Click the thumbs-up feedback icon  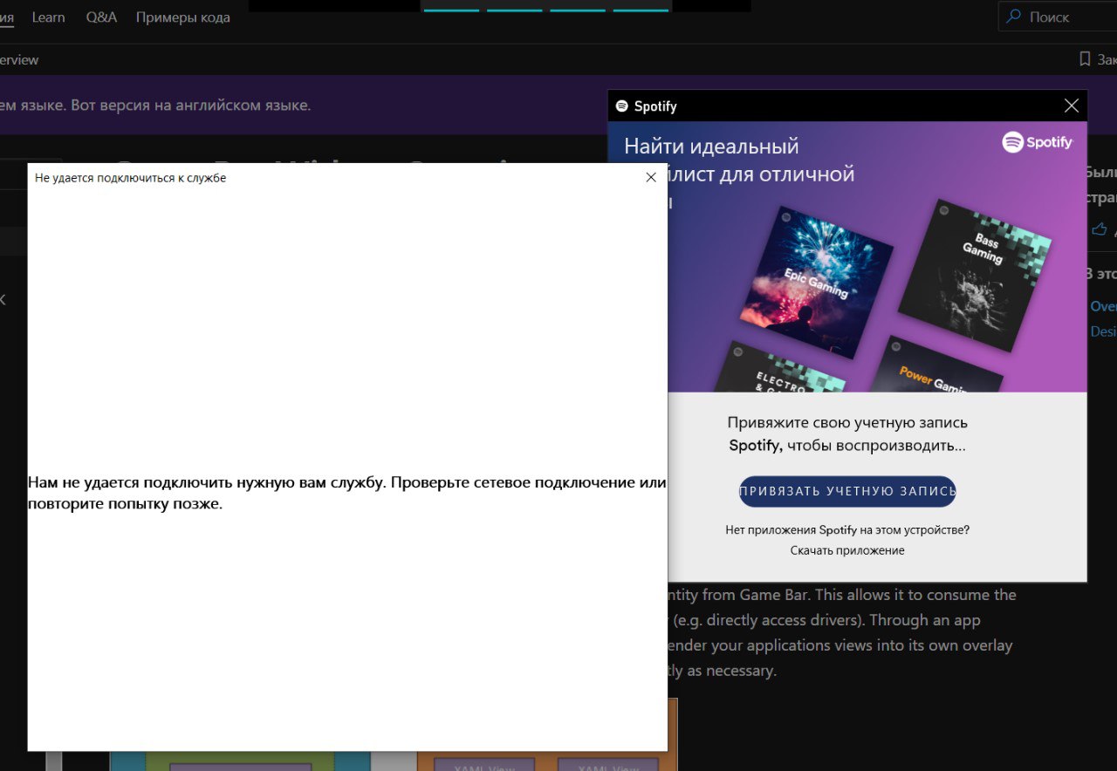click(x=1099, y=229)
